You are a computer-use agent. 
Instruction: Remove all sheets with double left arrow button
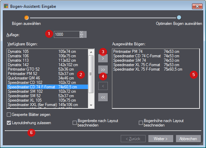103,97
